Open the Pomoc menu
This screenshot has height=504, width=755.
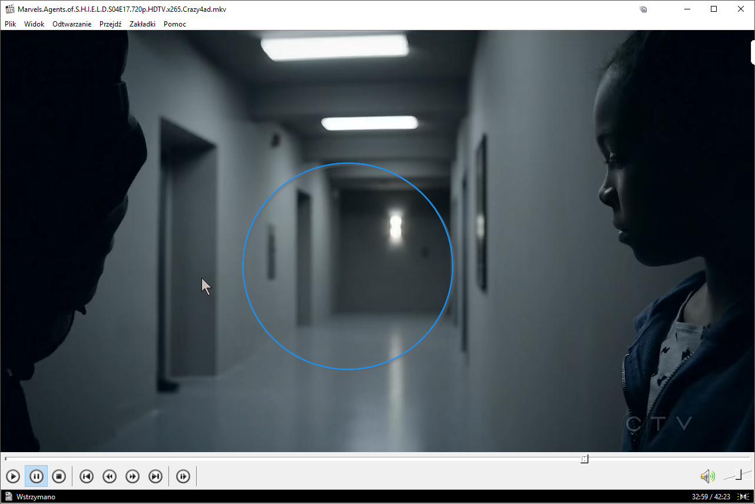[x=175, y=24]
